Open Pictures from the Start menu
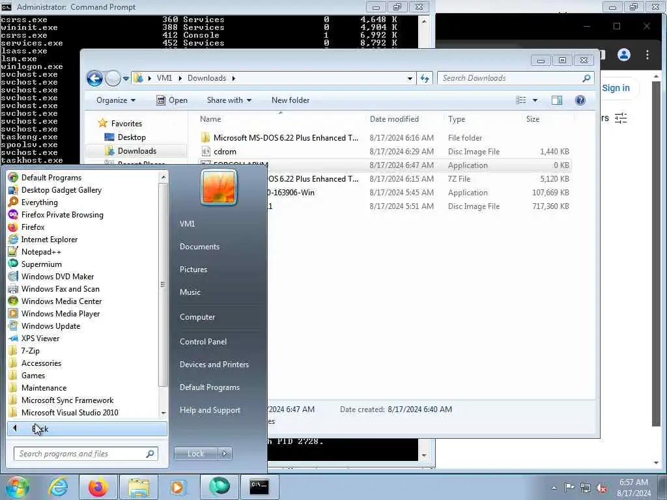667x500 pixels. pyautogui.click(x=193, y=270)
